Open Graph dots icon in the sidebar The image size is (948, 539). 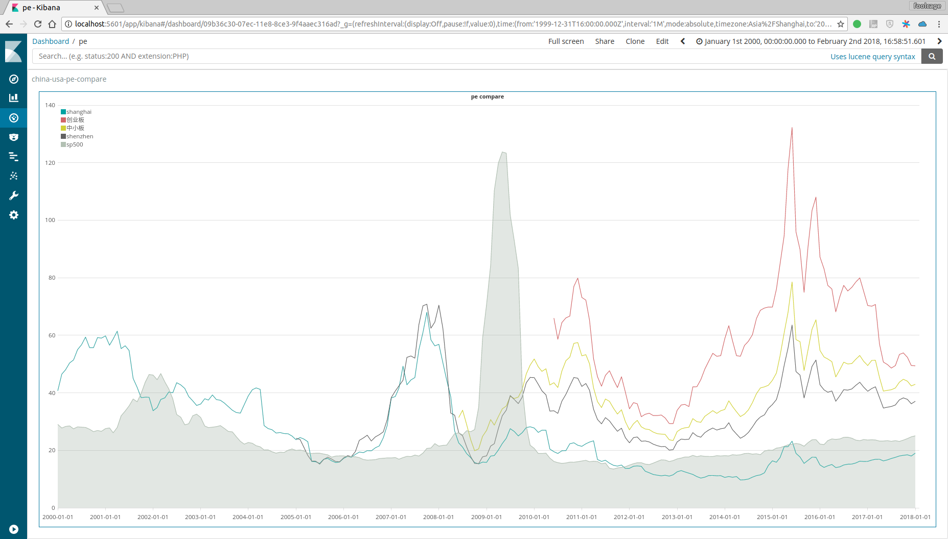pos(14,176)
